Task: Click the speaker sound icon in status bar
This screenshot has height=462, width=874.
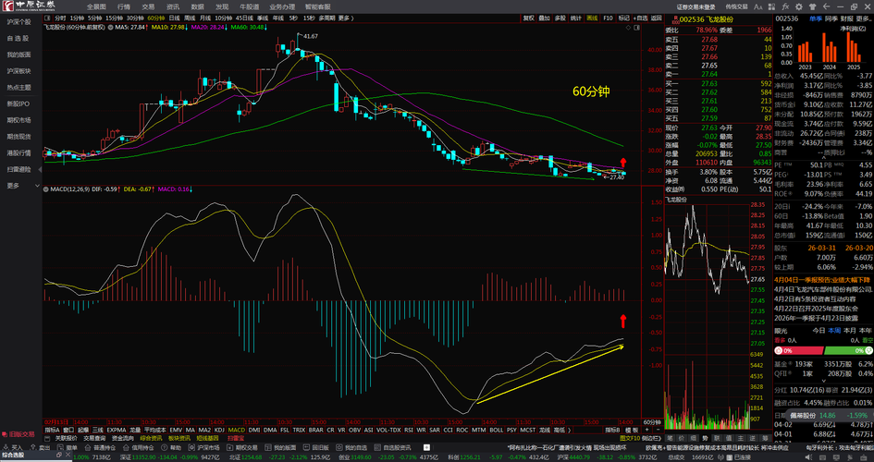Action: [x=808, y=457]
